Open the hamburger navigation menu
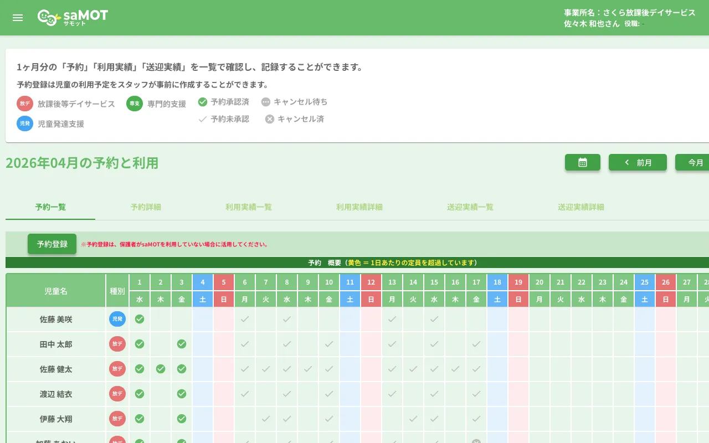Viewport: 709px width, 443px height. (18, 17)
